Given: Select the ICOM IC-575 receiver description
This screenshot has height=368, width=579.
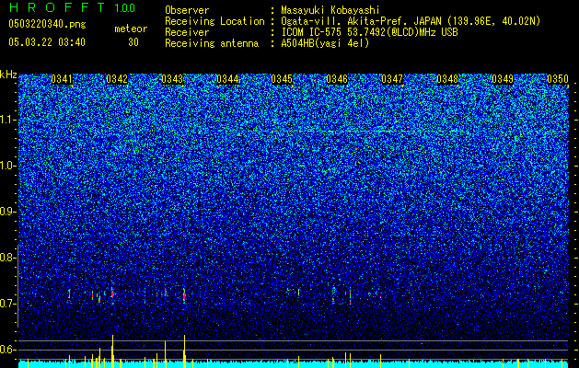Looking at the screenshot, I should (369, 32).
